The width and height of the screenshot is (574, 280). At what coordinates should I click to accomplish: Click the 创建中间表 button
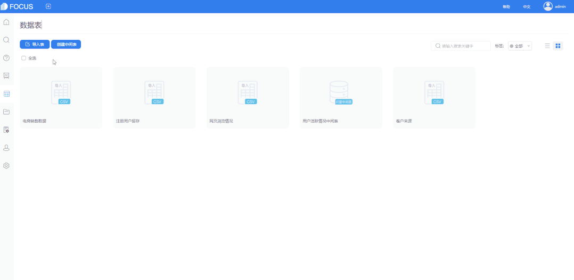(66, 44)
